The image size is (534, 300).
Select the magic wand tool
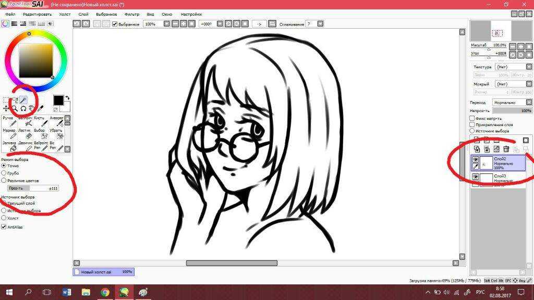click(23, 100)
